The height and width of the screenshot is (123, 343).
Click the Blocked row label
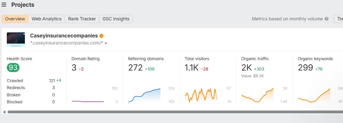15,102
